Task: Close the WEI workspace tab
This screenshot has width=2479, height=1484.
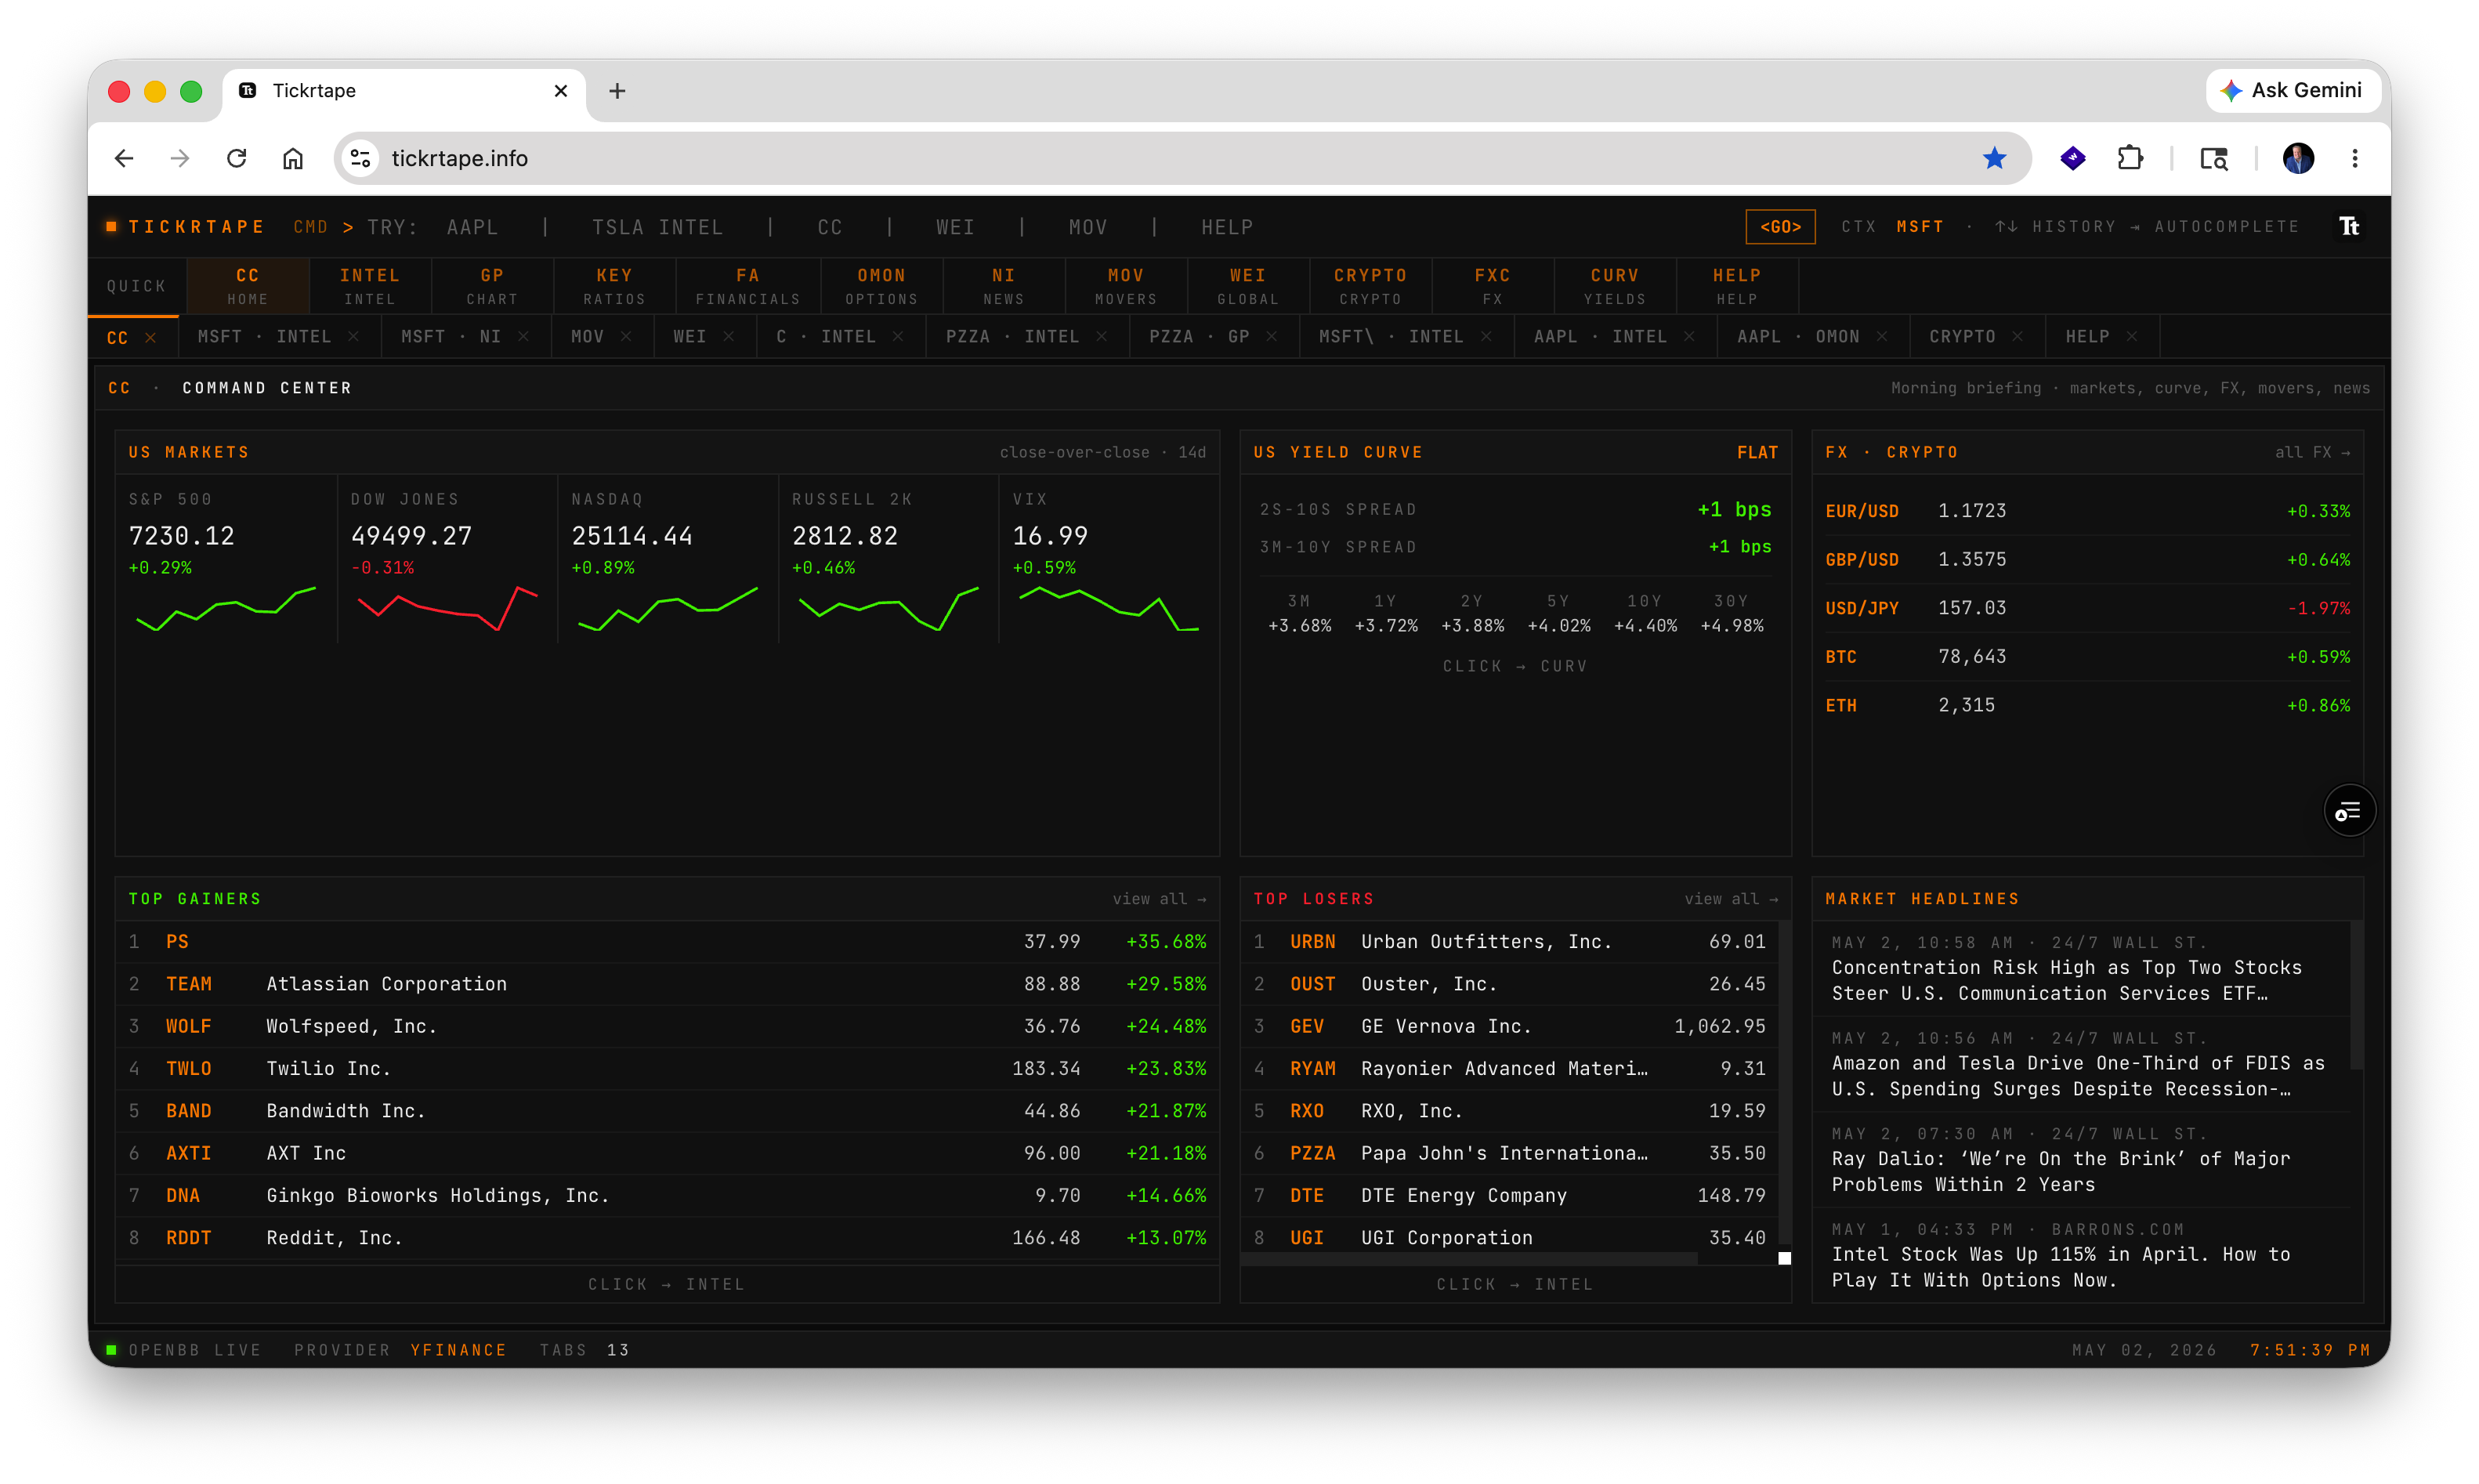Action: [x=729, y=337]
